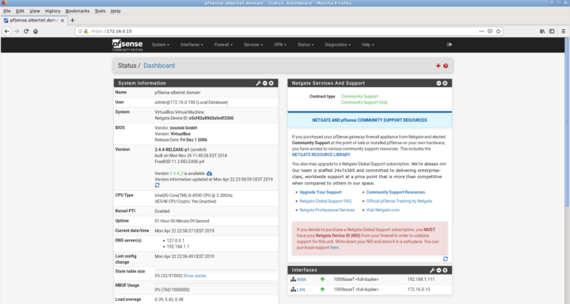Click the pfSense logo in the navbar

pos(127,45)
